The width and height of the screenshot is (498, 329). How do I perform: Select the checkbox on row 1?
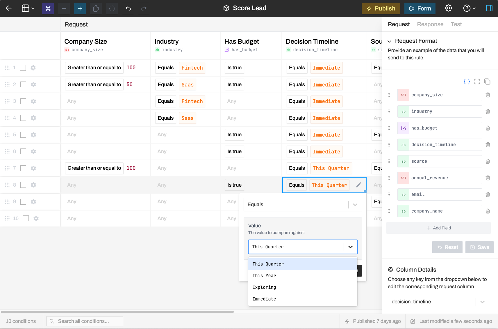click(x=23, y=68)
